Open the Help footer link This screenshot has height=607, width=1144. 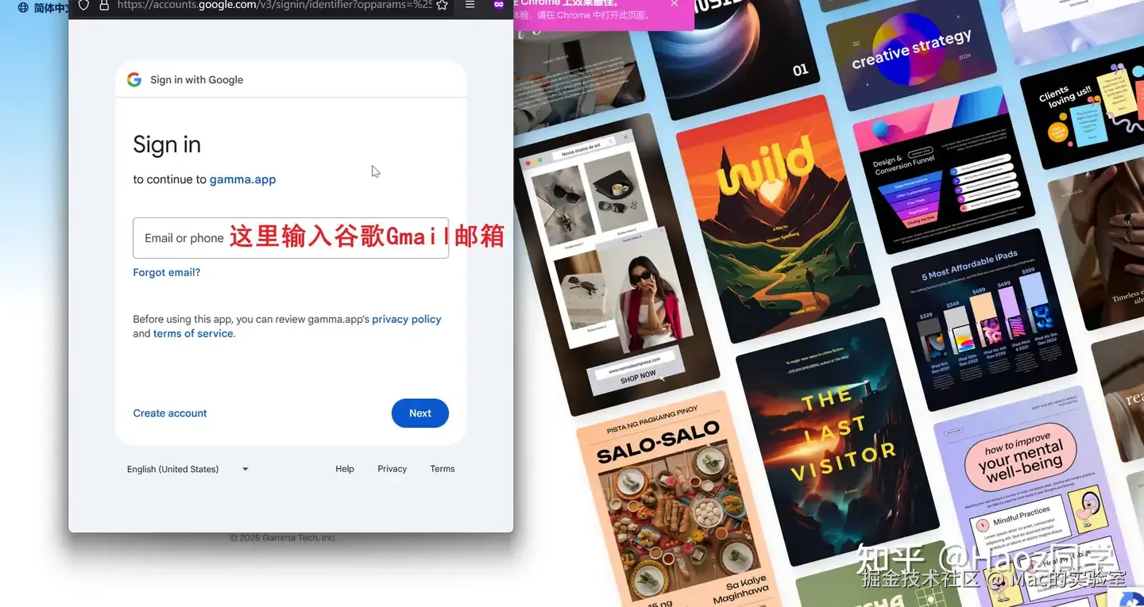(345, 469)
